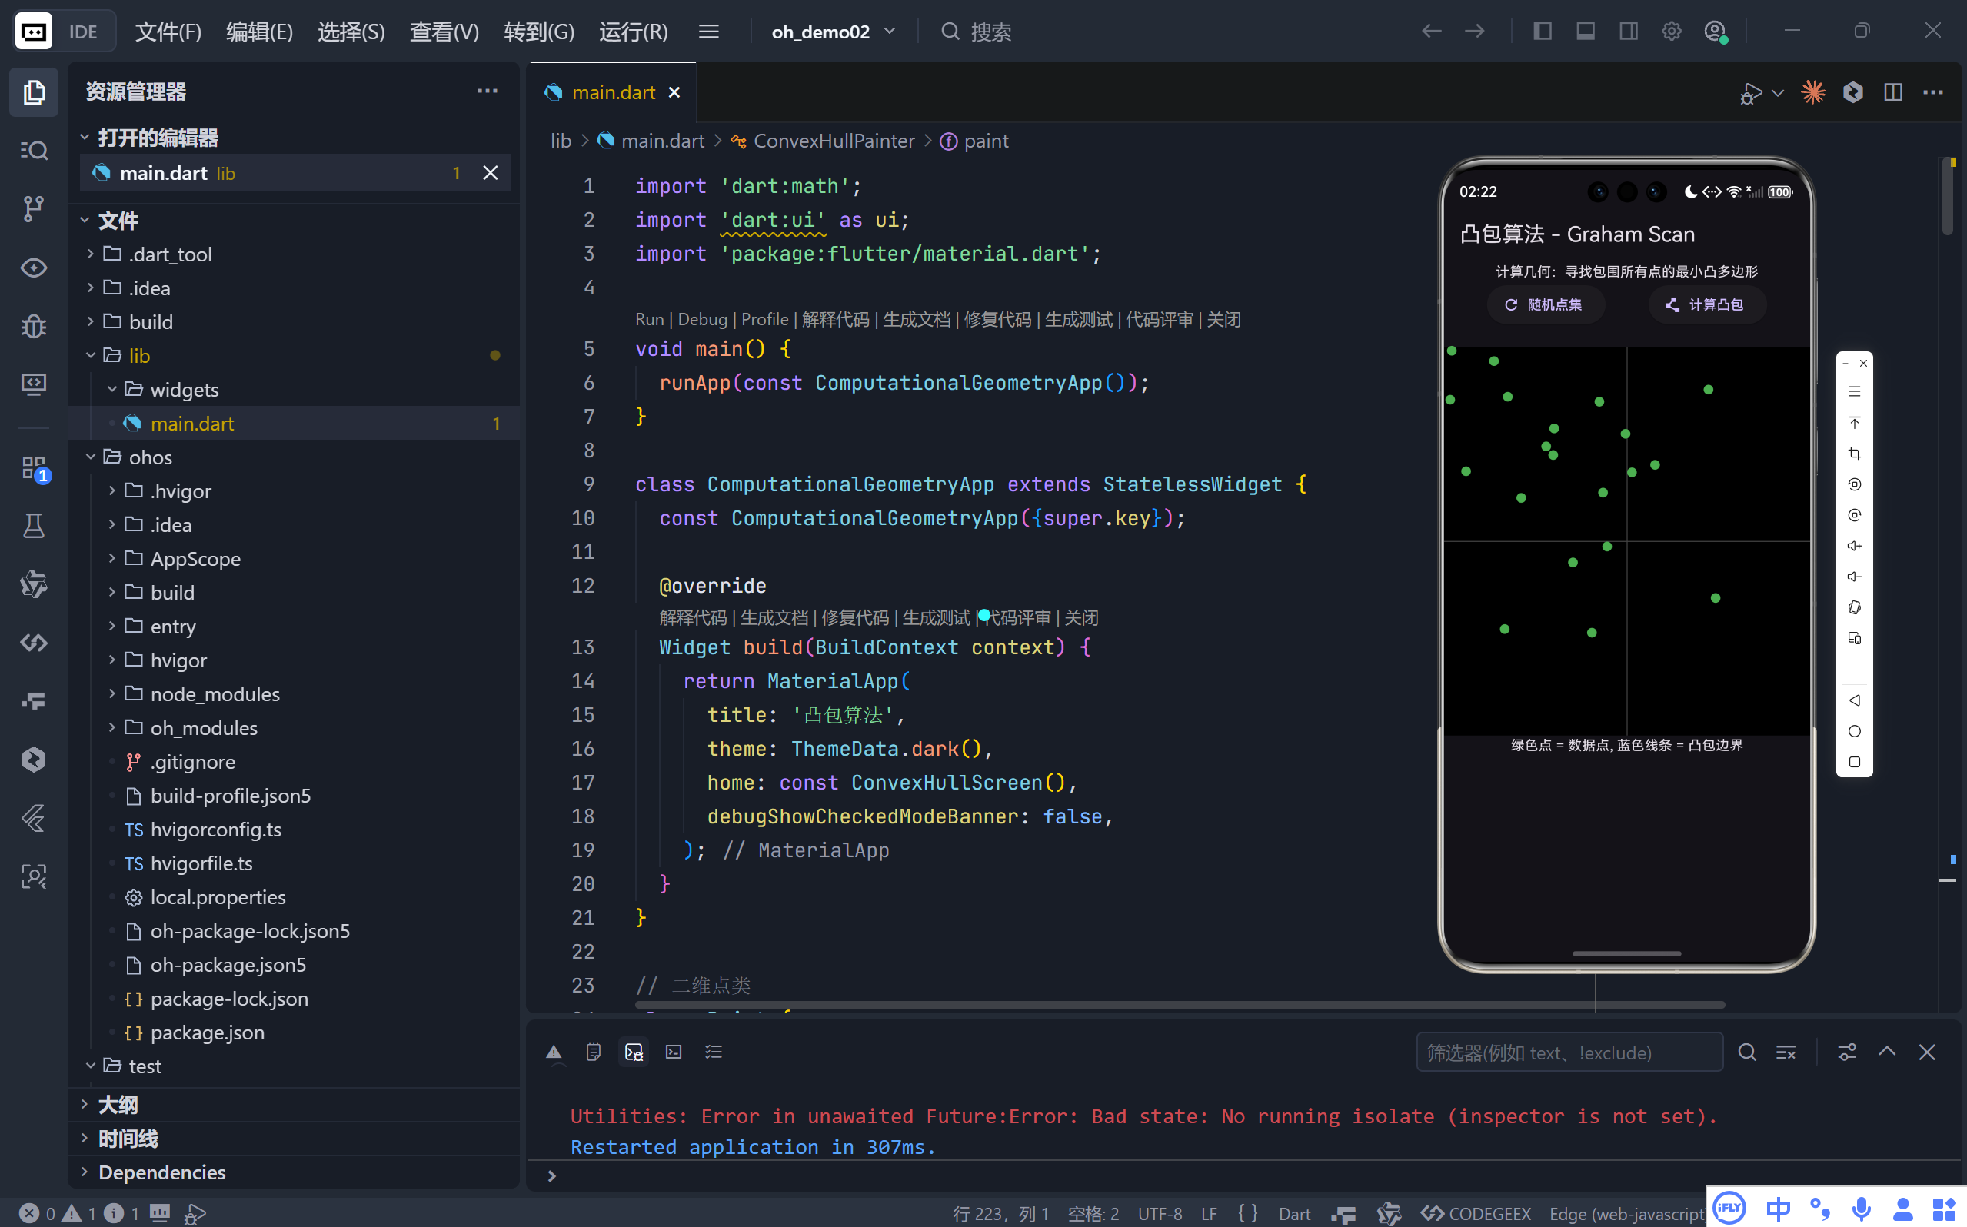
Task: Click split editor icon in editor toolbar
Action: pos(1892,92)
